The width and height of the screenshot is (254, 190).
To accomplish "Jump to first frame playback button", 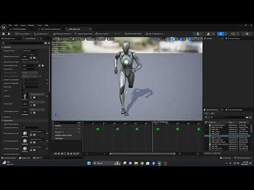I will 56,154.
